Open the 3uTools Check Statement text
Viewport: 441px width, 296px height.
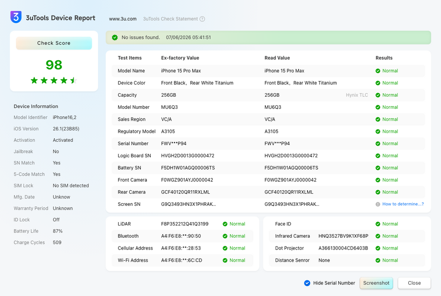pyautogui.click(x=171, y=19)
